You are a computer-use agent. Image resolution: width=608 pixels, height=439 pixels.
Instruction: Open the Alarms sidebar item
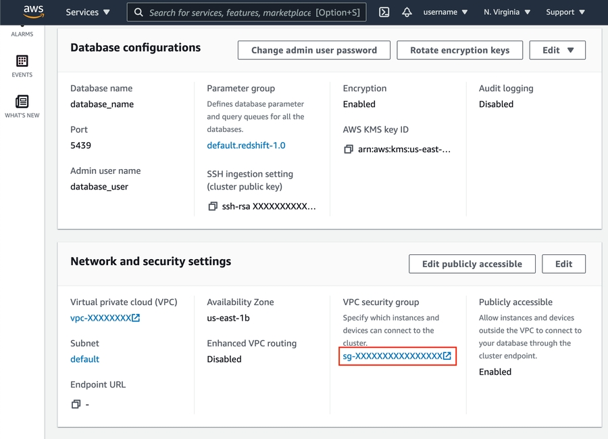click(x=22, y=32)
